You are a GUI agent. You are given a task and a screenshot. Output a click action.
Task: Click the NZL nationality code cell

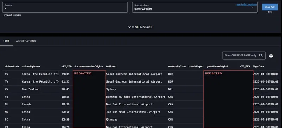click(171, 89)
